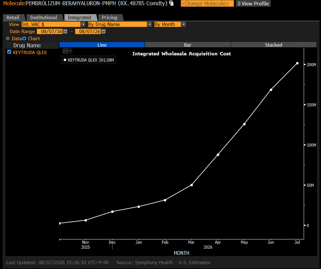Open the end date calendar picker
The width and height of the screenshot is (321, 269).
click(x=104, y=31)
